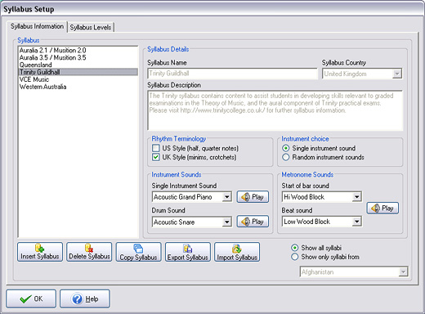Confirm with the OK button

click(x=31, y=298)
